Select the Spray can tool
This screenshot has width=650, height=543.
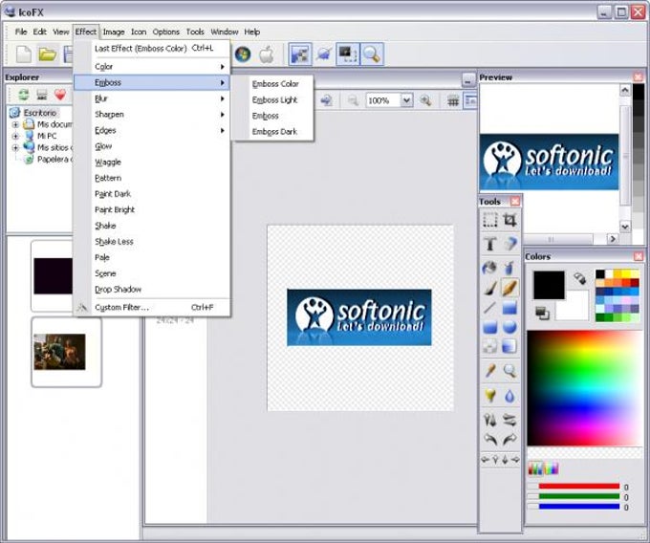pyautogui.click(x=509, y=268)
